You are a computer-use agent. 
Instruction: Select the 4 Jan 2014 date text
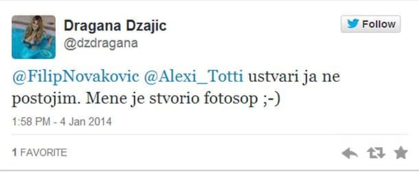[85, 122]
